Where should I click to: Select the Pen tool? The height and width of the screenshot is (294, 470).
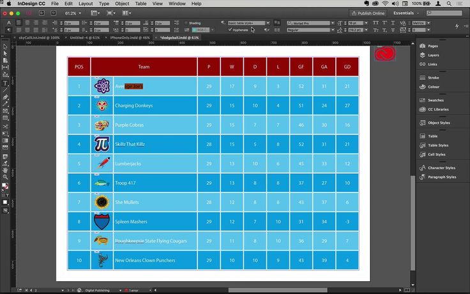pyautogui.click(x=5, y=98)
